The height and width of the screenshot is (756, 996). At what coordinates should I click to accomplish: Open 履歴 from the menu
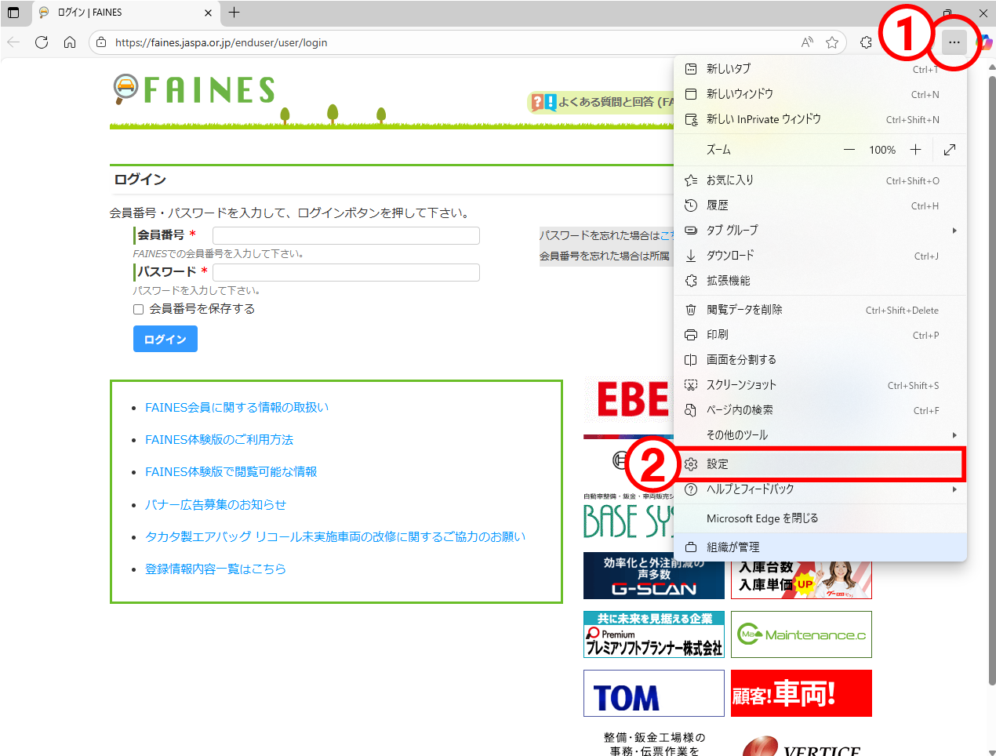pyautogui.click(x=820, y=205)
